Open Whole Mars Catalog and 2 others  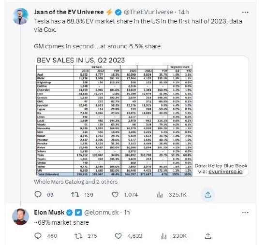coord(75,182)
